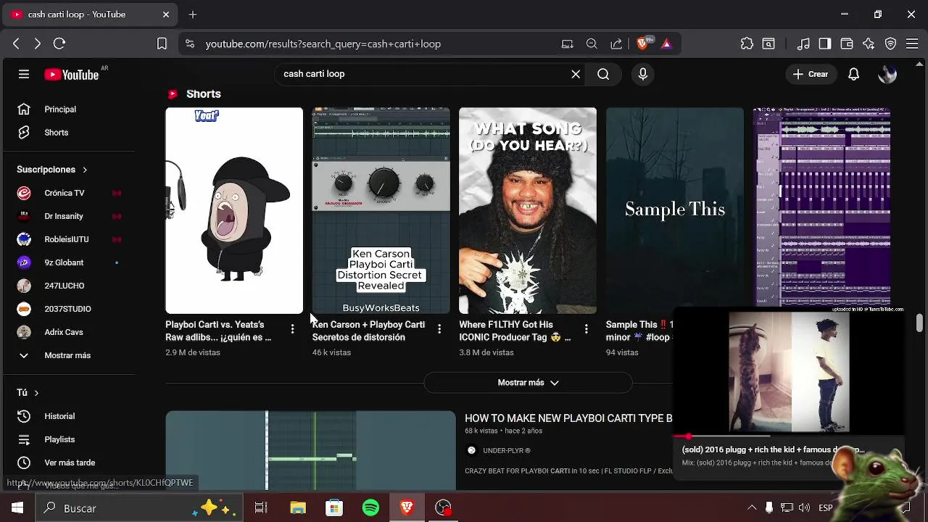Open the UNDER-PLYR channel link
Screen dimensions: 928x522
click(506, 450)
